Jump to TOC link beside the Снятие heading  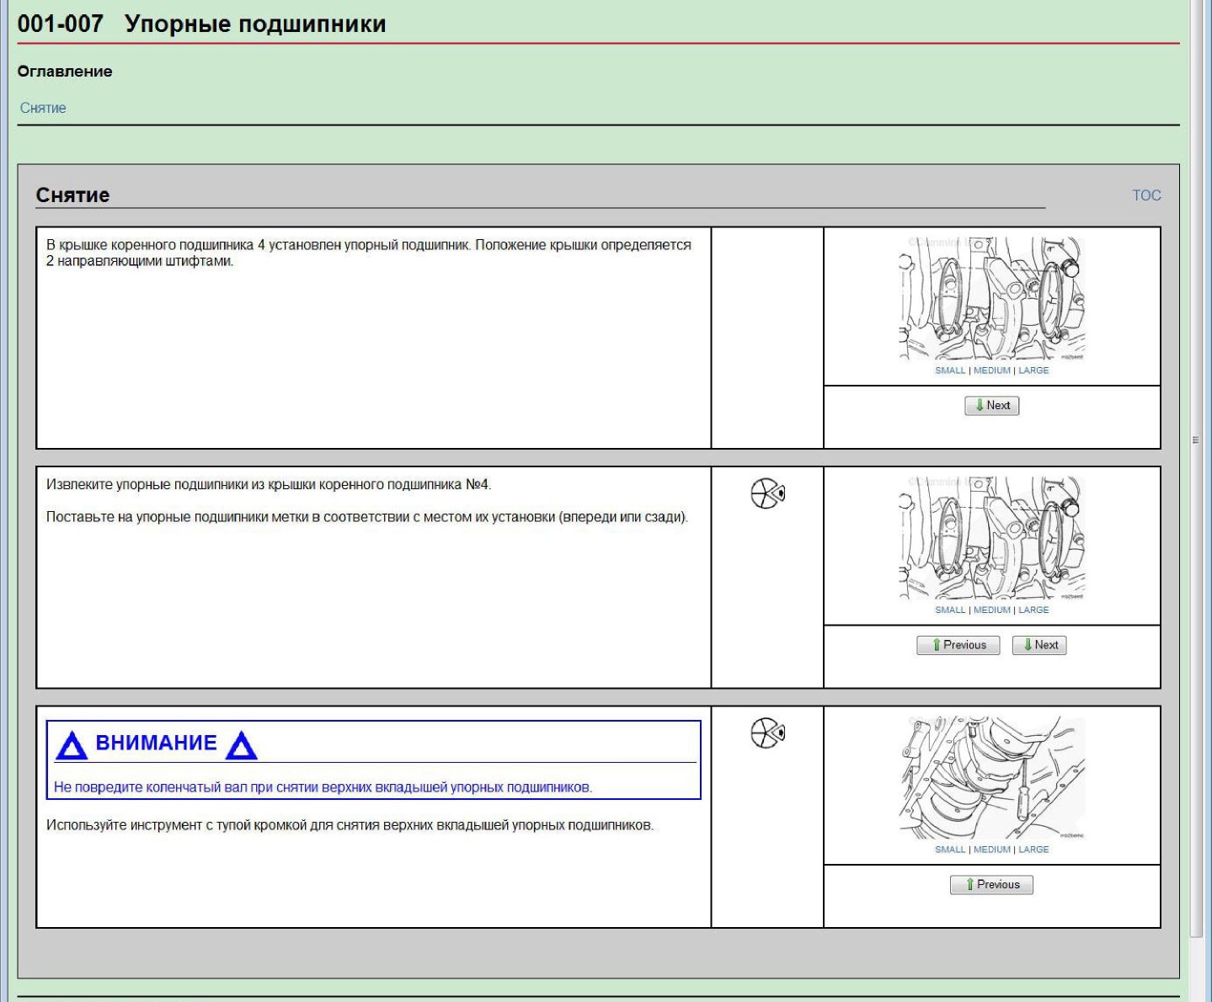1146,195
